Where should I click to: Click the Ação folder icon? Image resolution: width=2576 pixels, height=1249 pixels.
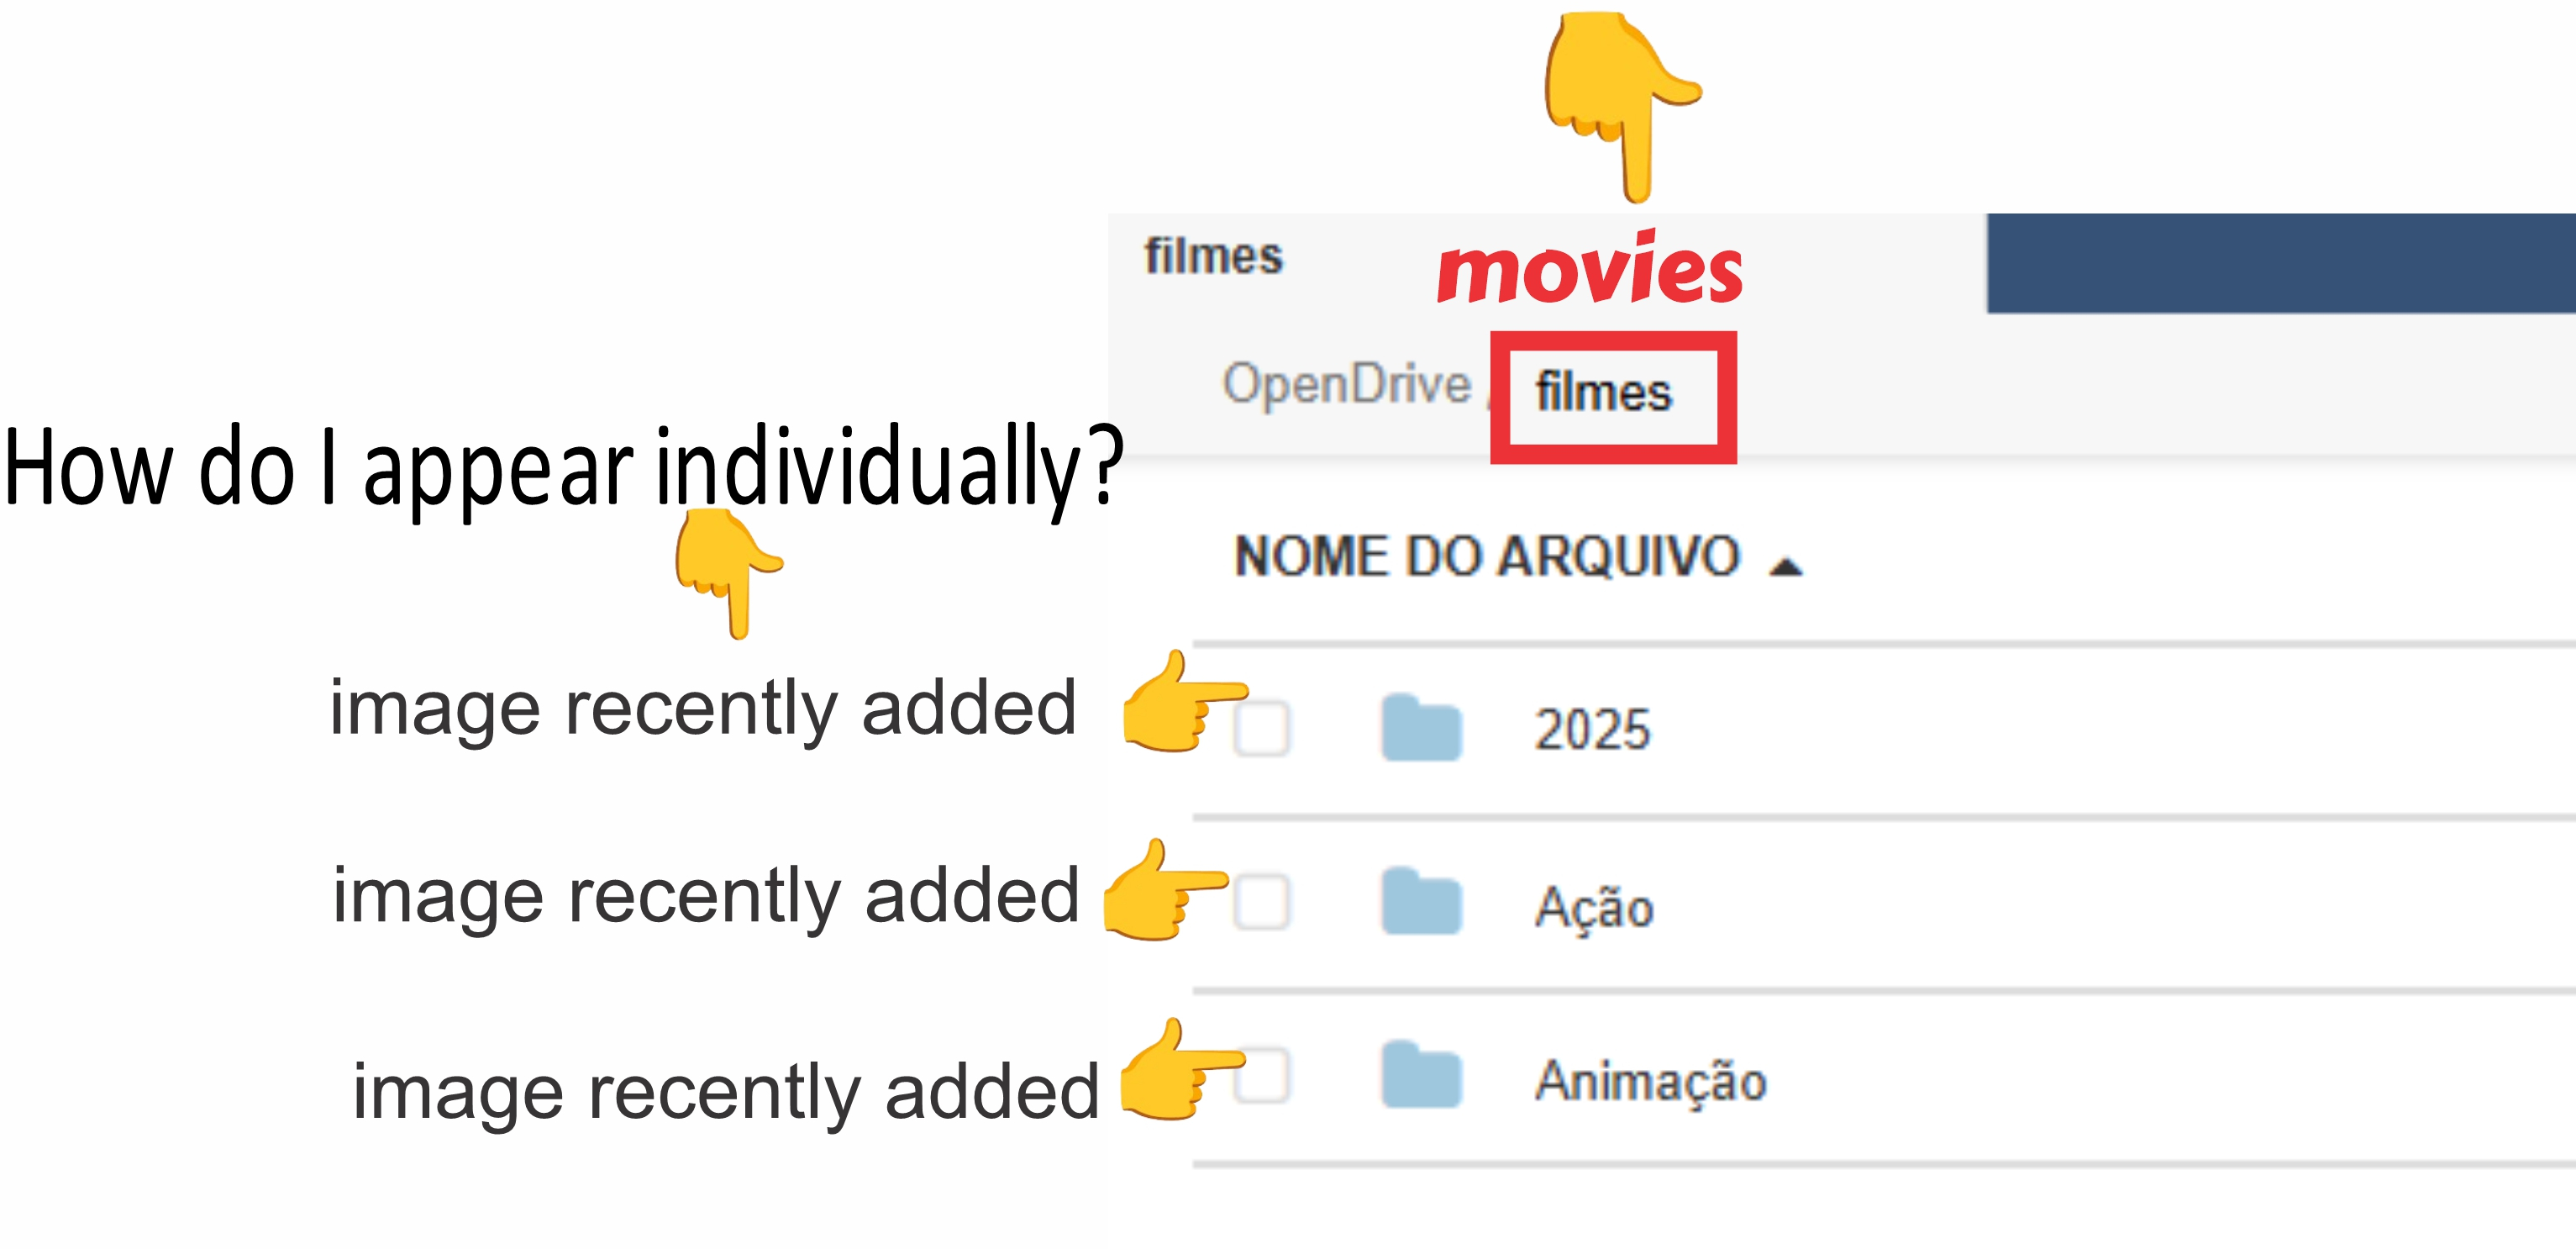pos(1421,903)
